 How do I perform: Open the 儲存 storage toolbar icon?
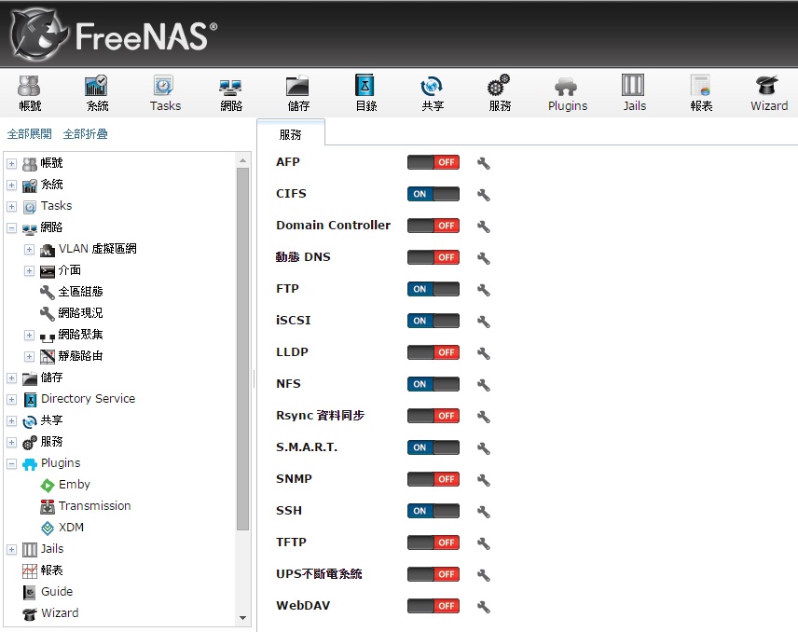[x=297, y=92]
